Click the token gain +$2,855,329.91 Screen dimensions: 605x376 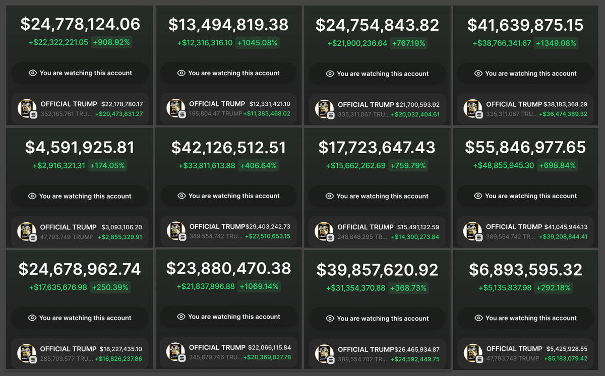(x=120, y=237)
